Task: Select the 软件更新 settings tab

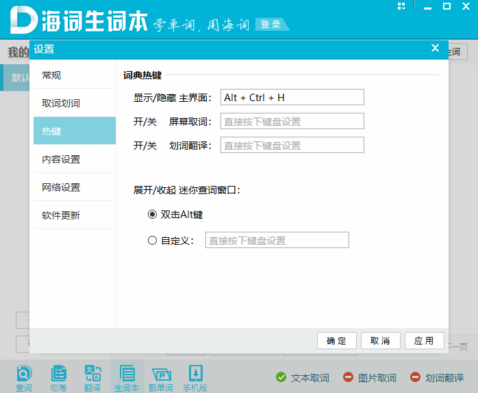Action: (x=75, y=215)
